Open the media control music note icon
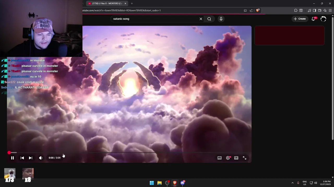The height and width of the screenshot is (187, 334). tap(309, 10)
